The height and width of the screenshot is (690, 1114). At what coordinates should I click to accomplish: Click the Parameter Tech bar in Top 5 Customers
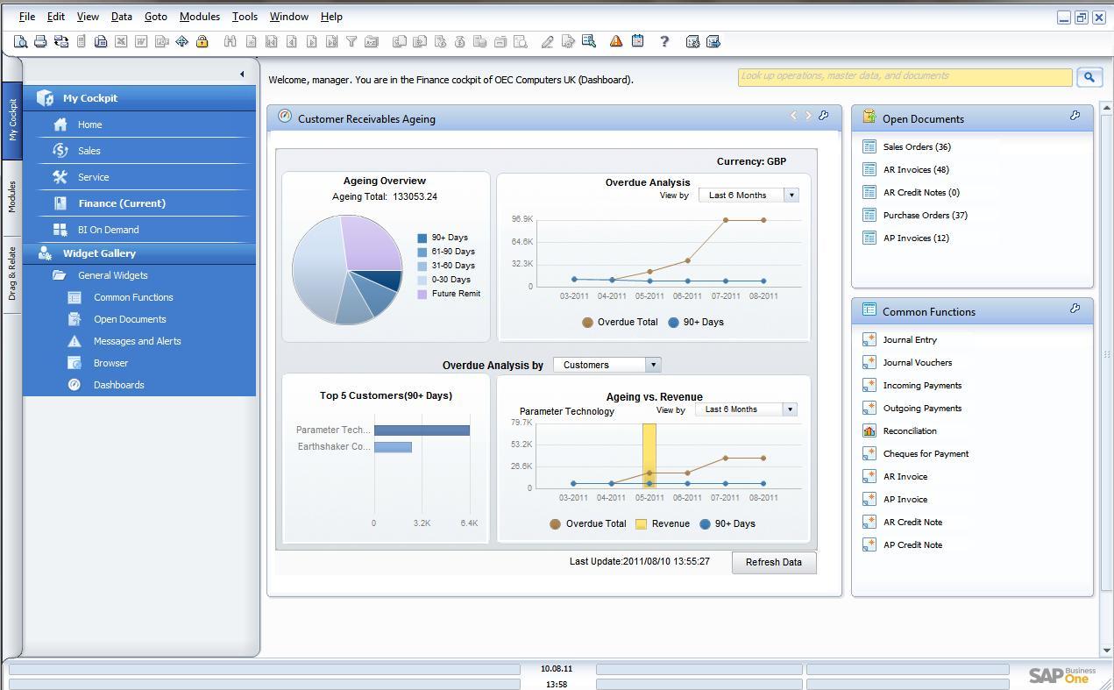coord(423,430)
